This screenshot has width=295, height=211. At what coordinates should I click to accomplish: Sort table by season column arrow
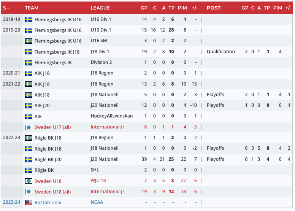coord(8,8)
